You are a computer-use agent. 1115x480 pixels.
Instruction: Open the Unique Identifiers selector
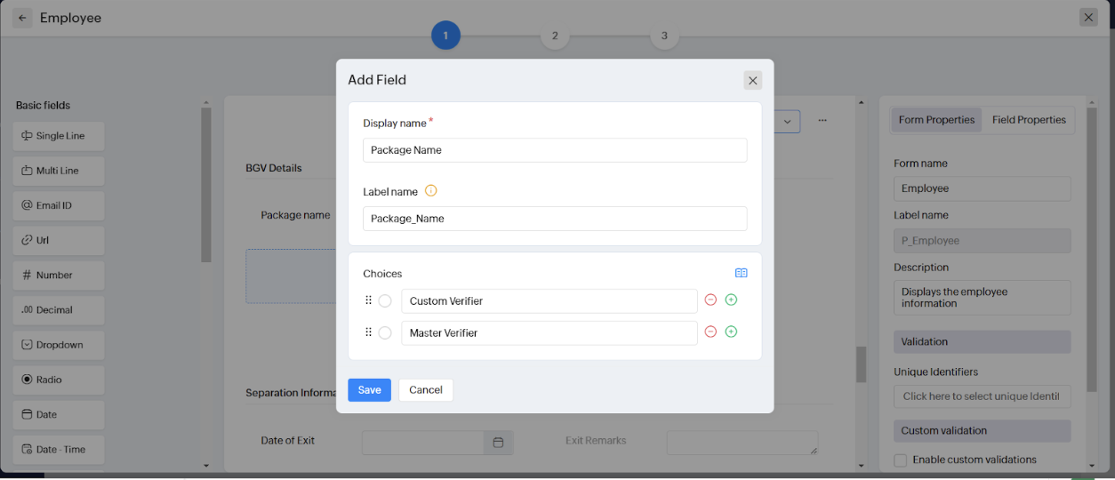(x=982, y=396)
